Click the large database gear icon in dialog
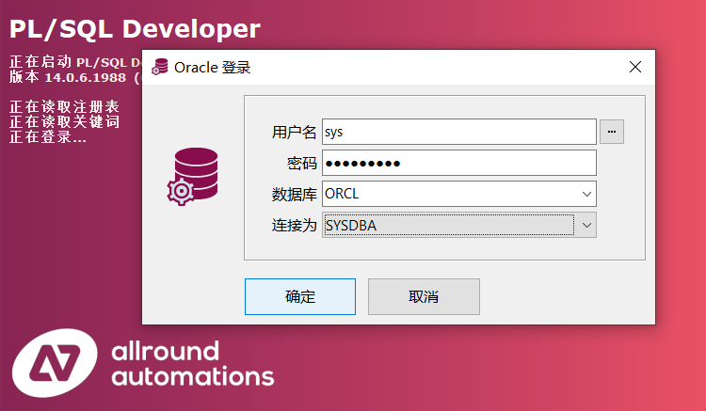706x411 pixels. 193,176
